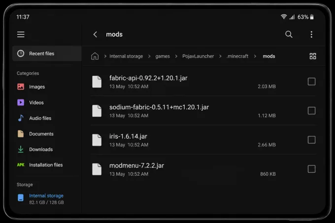
Task: Click the 2.66 MB size value
Action: (x=267, y=145)
